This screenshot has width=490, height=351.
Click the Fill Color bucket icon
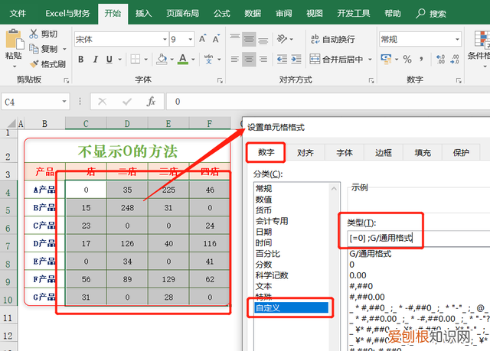tap(162, 59)
